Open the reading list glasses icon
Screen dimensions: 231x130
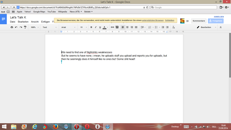click(x=3, y=12)
